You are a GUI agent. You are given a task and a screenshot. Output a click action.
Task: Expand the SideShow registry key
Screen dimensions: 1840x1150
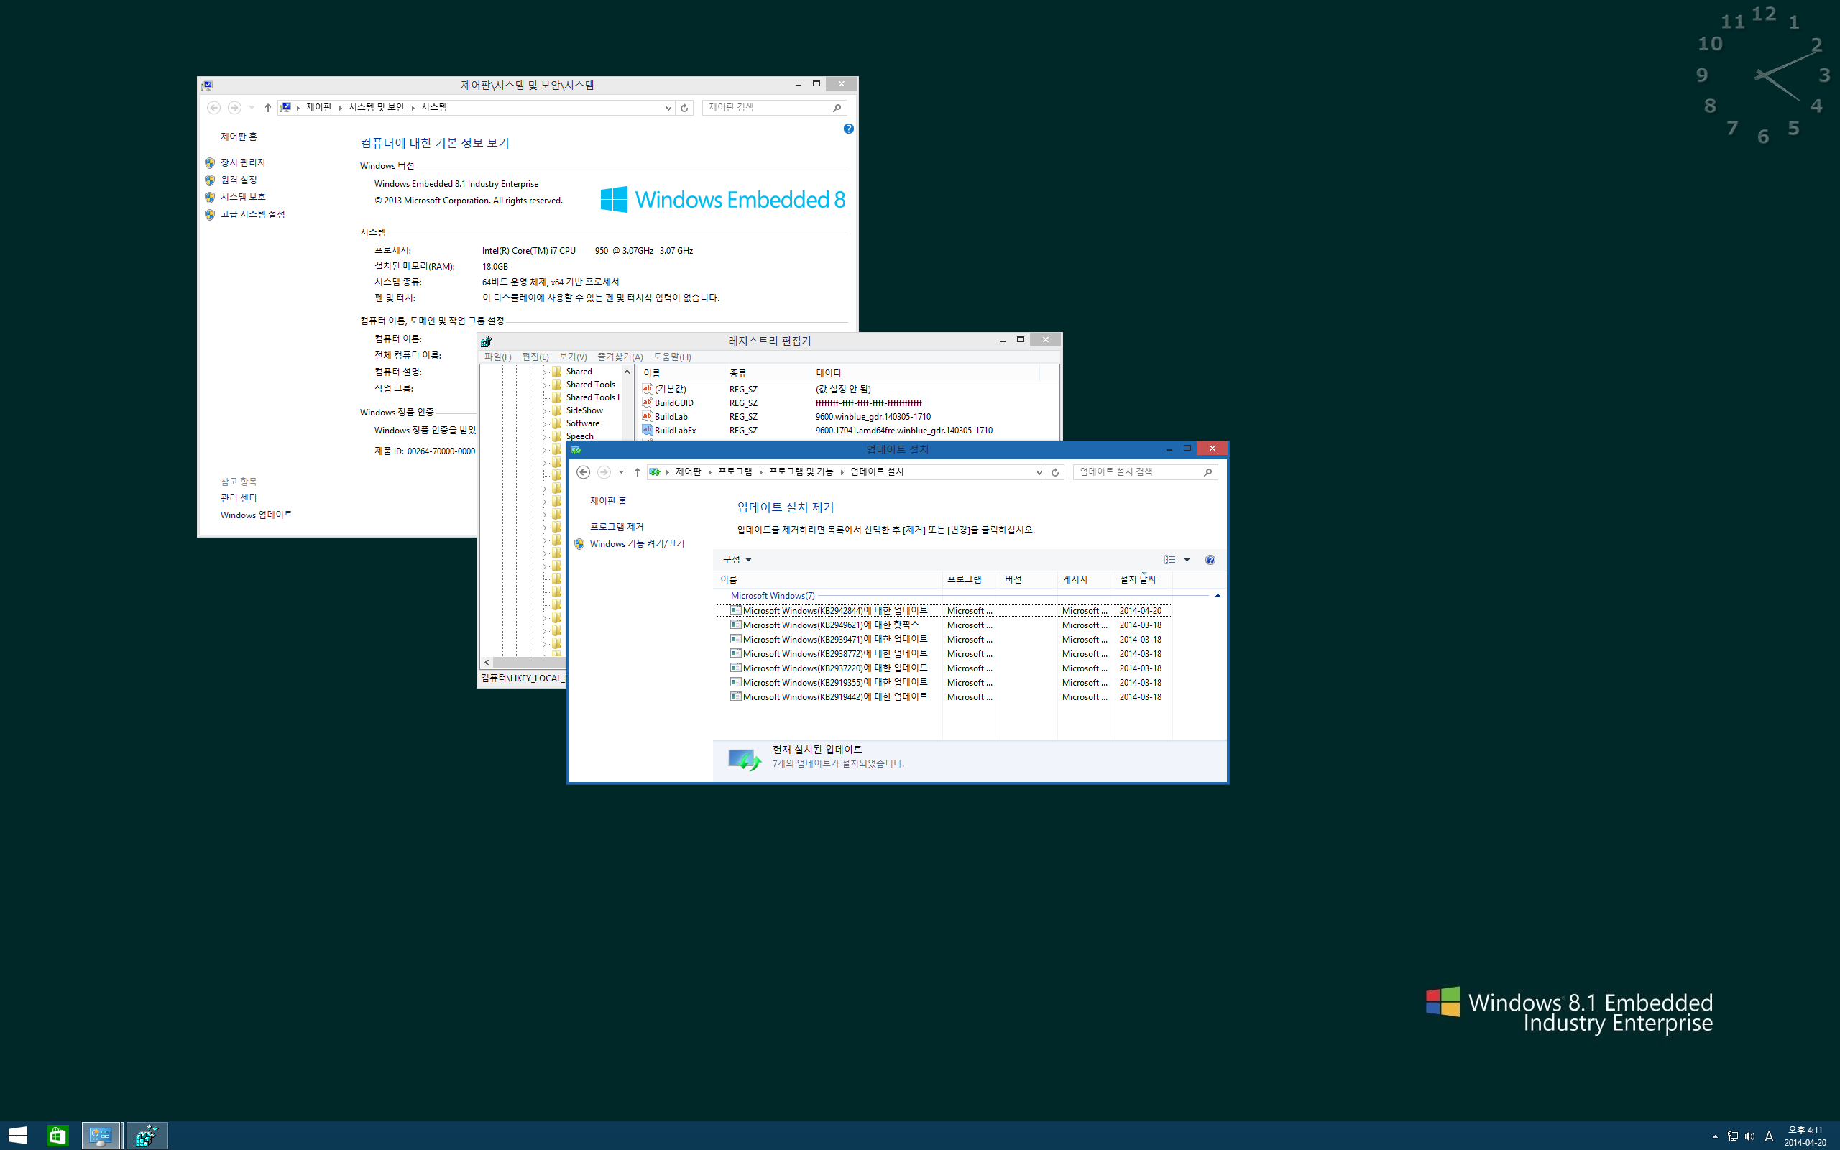[543, 411]
